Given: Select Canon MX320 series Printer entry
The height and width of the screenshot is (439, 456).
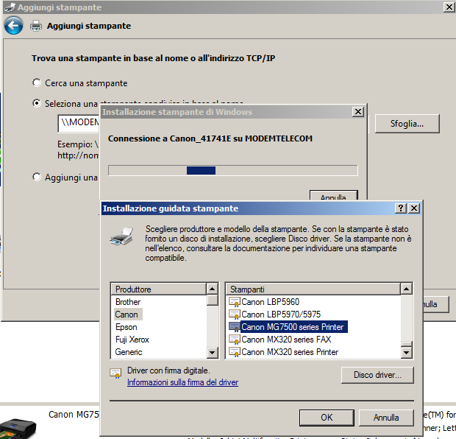Looking at the screenshot, I should (290, 352).
